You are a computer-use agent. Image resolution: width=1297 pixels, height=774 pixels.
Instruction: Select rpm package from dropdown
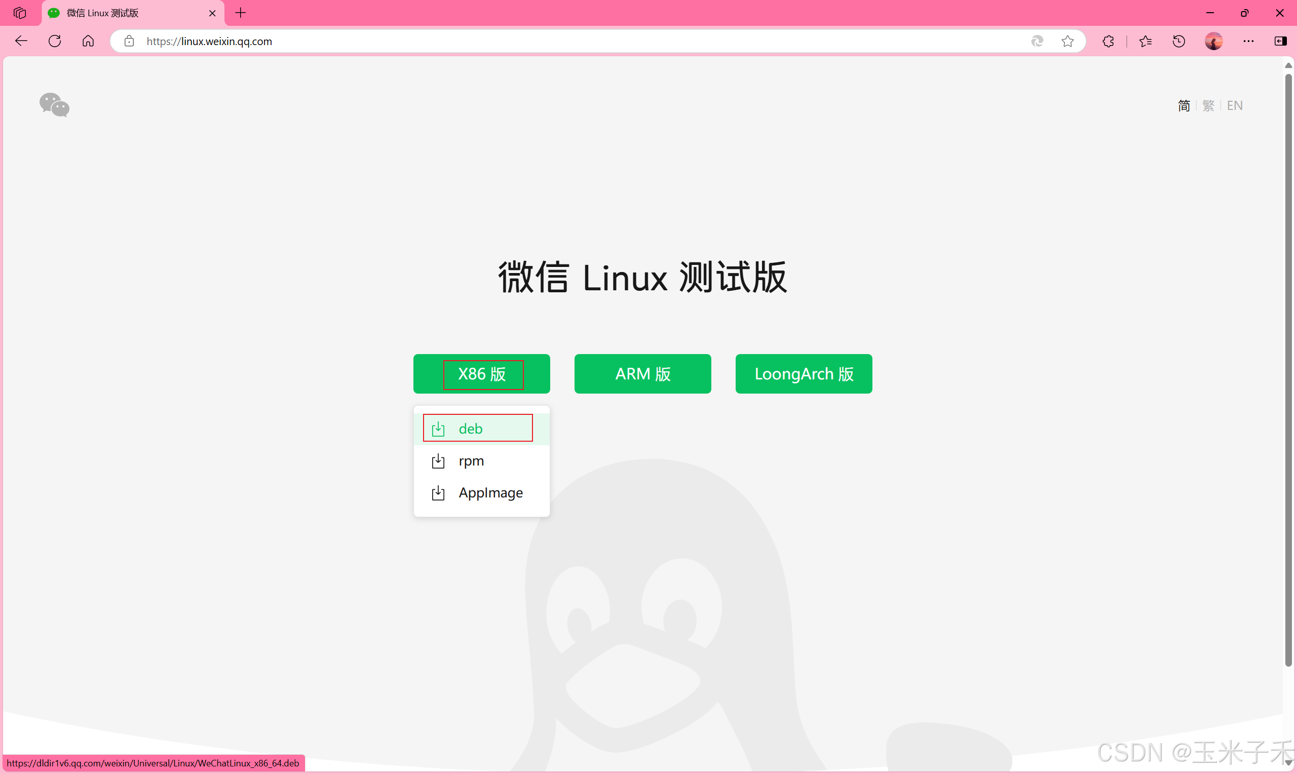click(471, 461)
